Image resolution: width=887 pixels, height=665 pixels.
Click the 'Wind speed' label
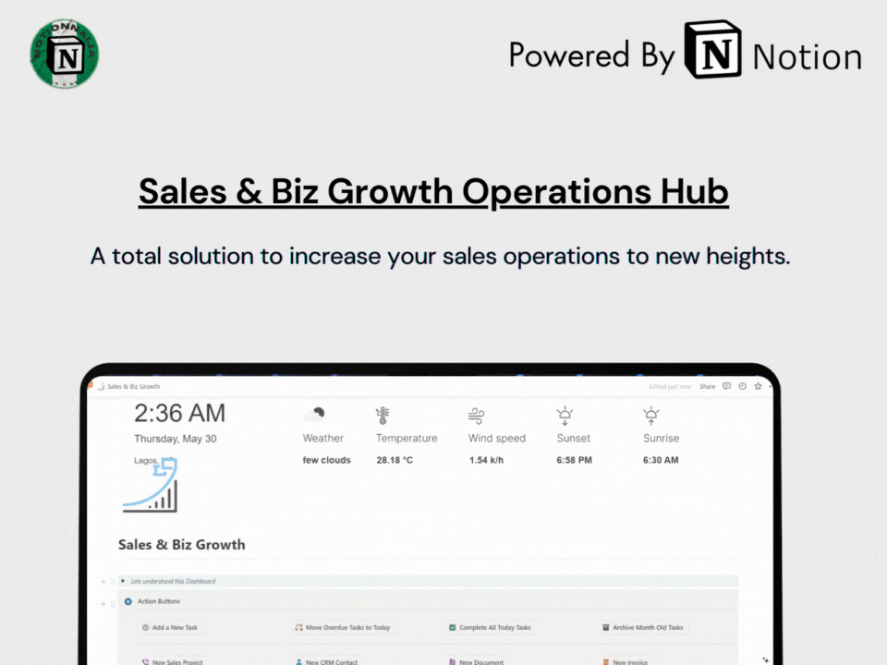pyautogui.click(x=497, y=438)
